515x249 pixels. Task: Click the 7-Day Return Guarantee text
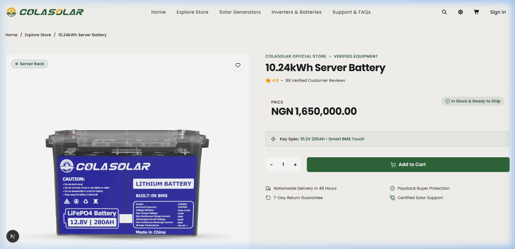pos(298,198)
